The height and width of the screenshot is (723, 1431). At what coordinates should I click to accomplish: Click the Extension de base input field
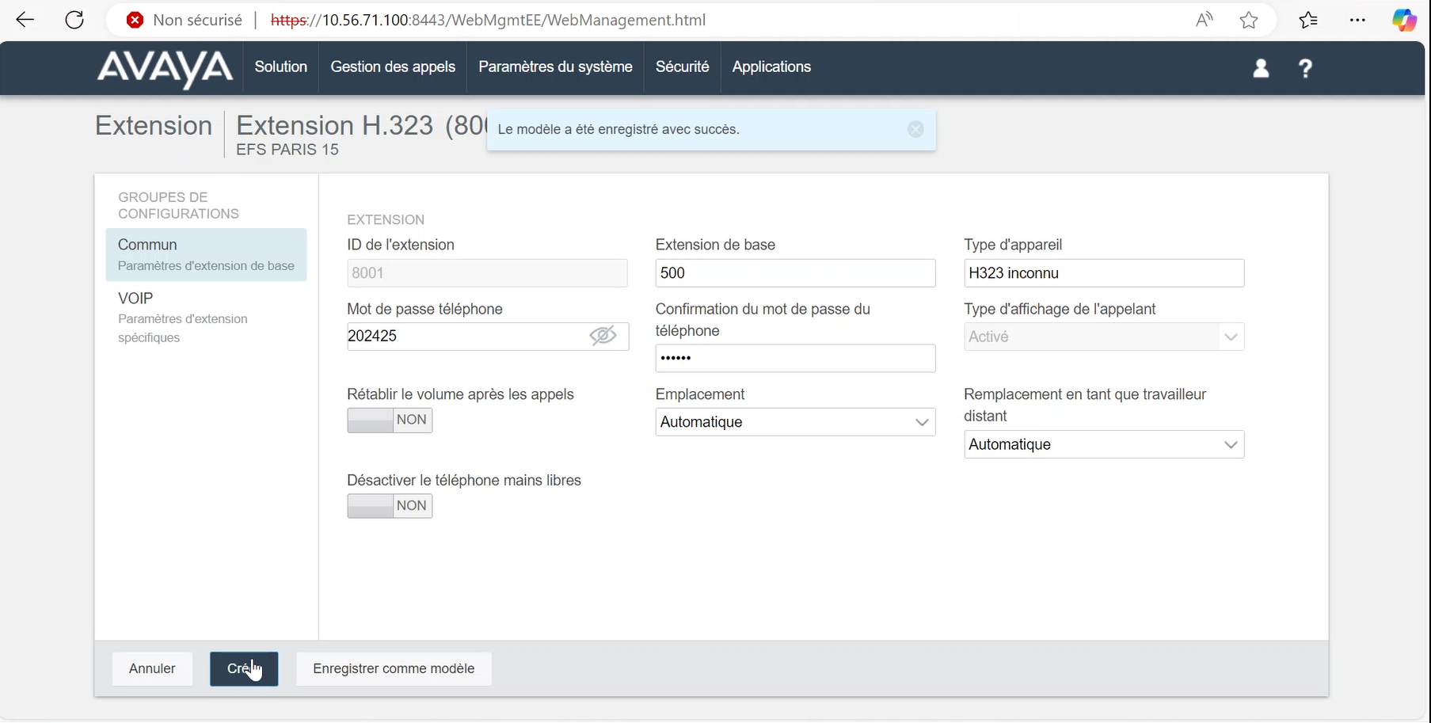795,273
